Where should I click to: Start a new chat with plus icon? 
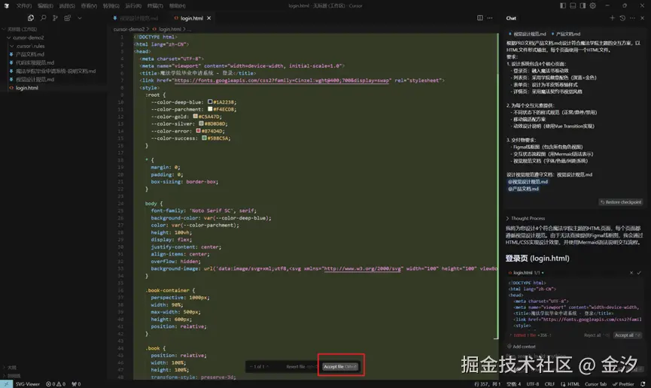(x=612, y=18)
